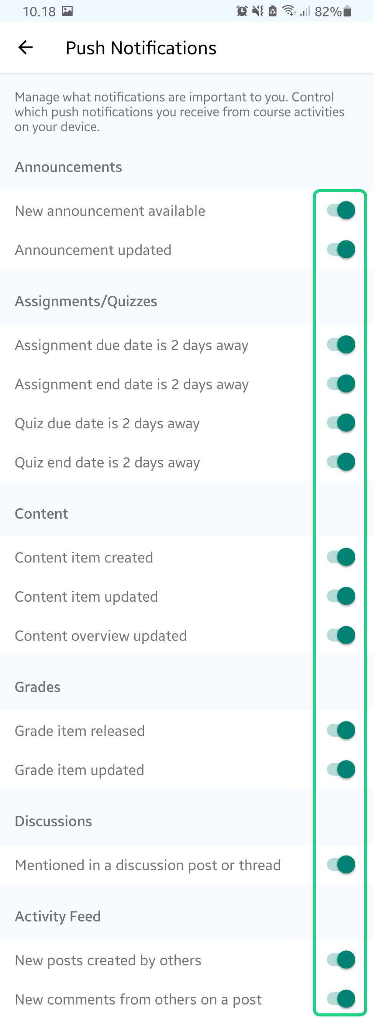Toggle Content item created notifications
The height and width of the screenshot is (1018, 373).
[341, 557]
